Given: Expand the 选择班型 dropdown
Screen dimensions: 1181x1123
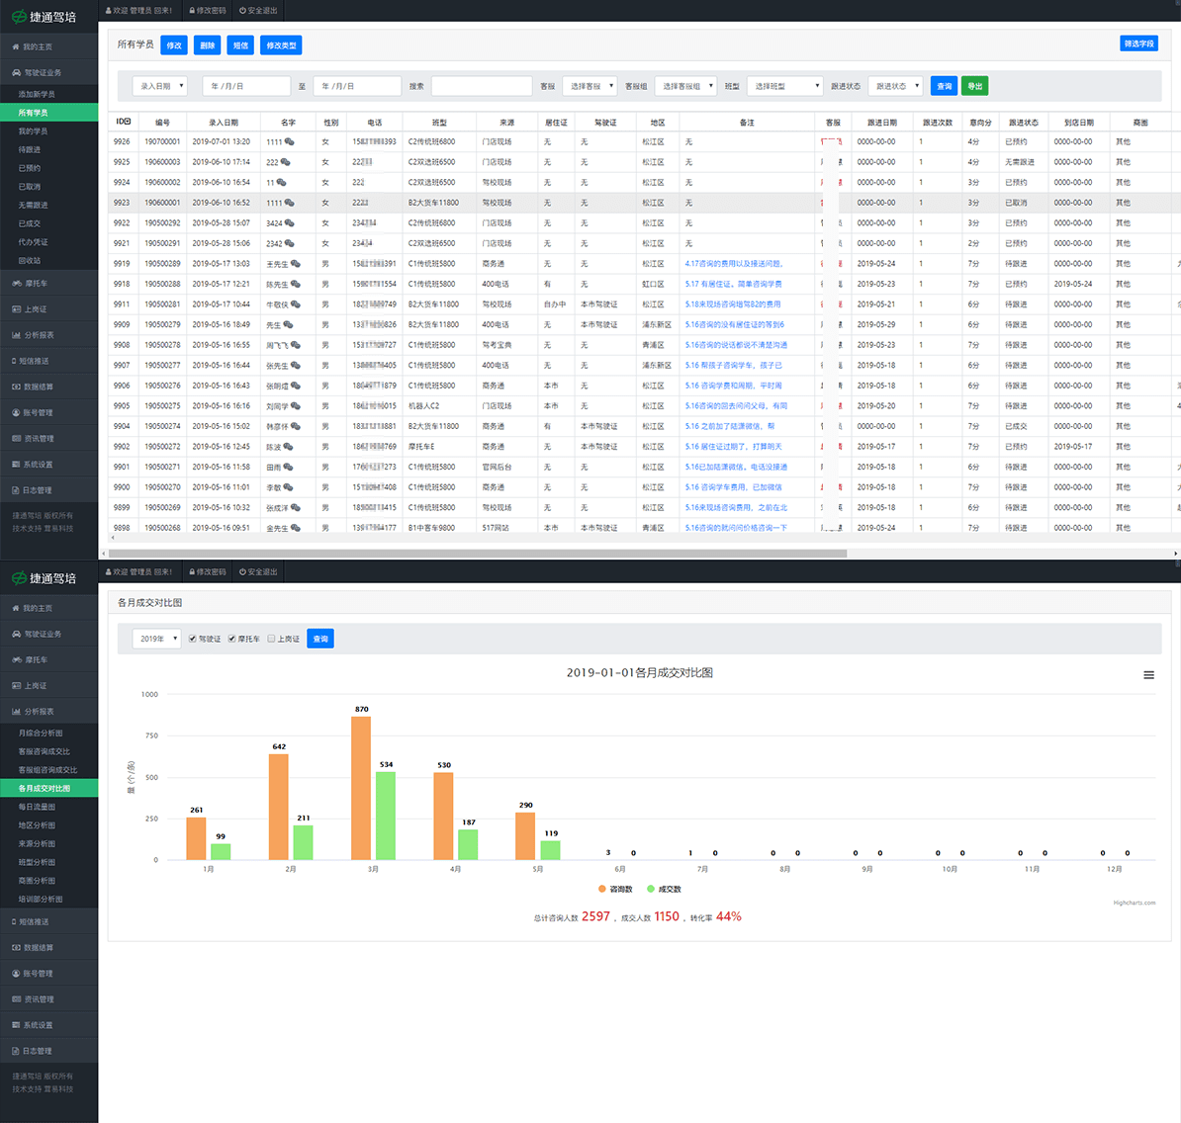Looking at the screenshot, I should 785,86.
